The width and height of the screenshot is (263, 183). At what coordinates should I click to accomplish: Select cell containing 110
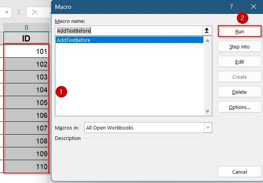(26, 166)
